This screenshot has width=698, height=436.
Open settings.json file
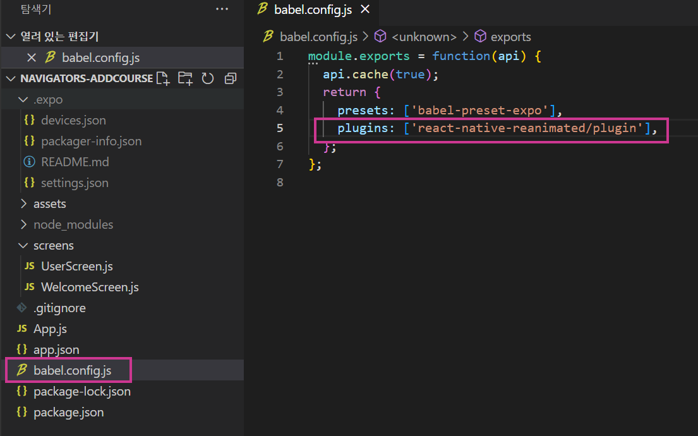(75, 183)
